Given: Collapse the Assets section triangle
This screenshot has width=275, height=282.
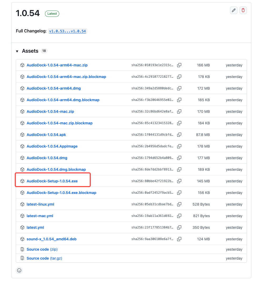Looking at the screenshot, I should [x=17, y=51].
